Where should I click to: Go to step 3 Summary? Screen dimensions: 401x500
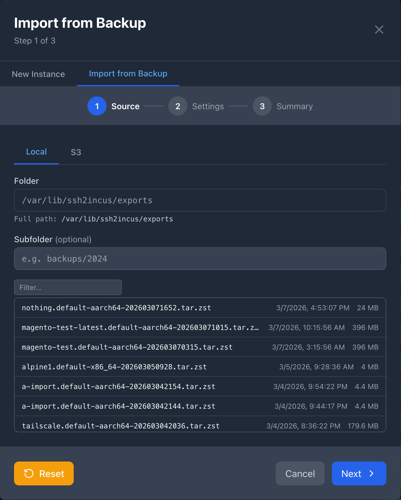tap(262, 106)
